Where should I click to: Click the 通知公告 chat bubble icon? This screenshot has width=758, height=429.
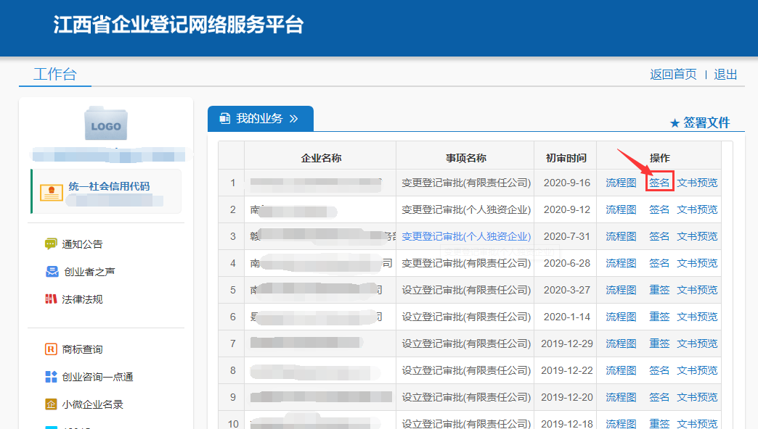(51, 244)
